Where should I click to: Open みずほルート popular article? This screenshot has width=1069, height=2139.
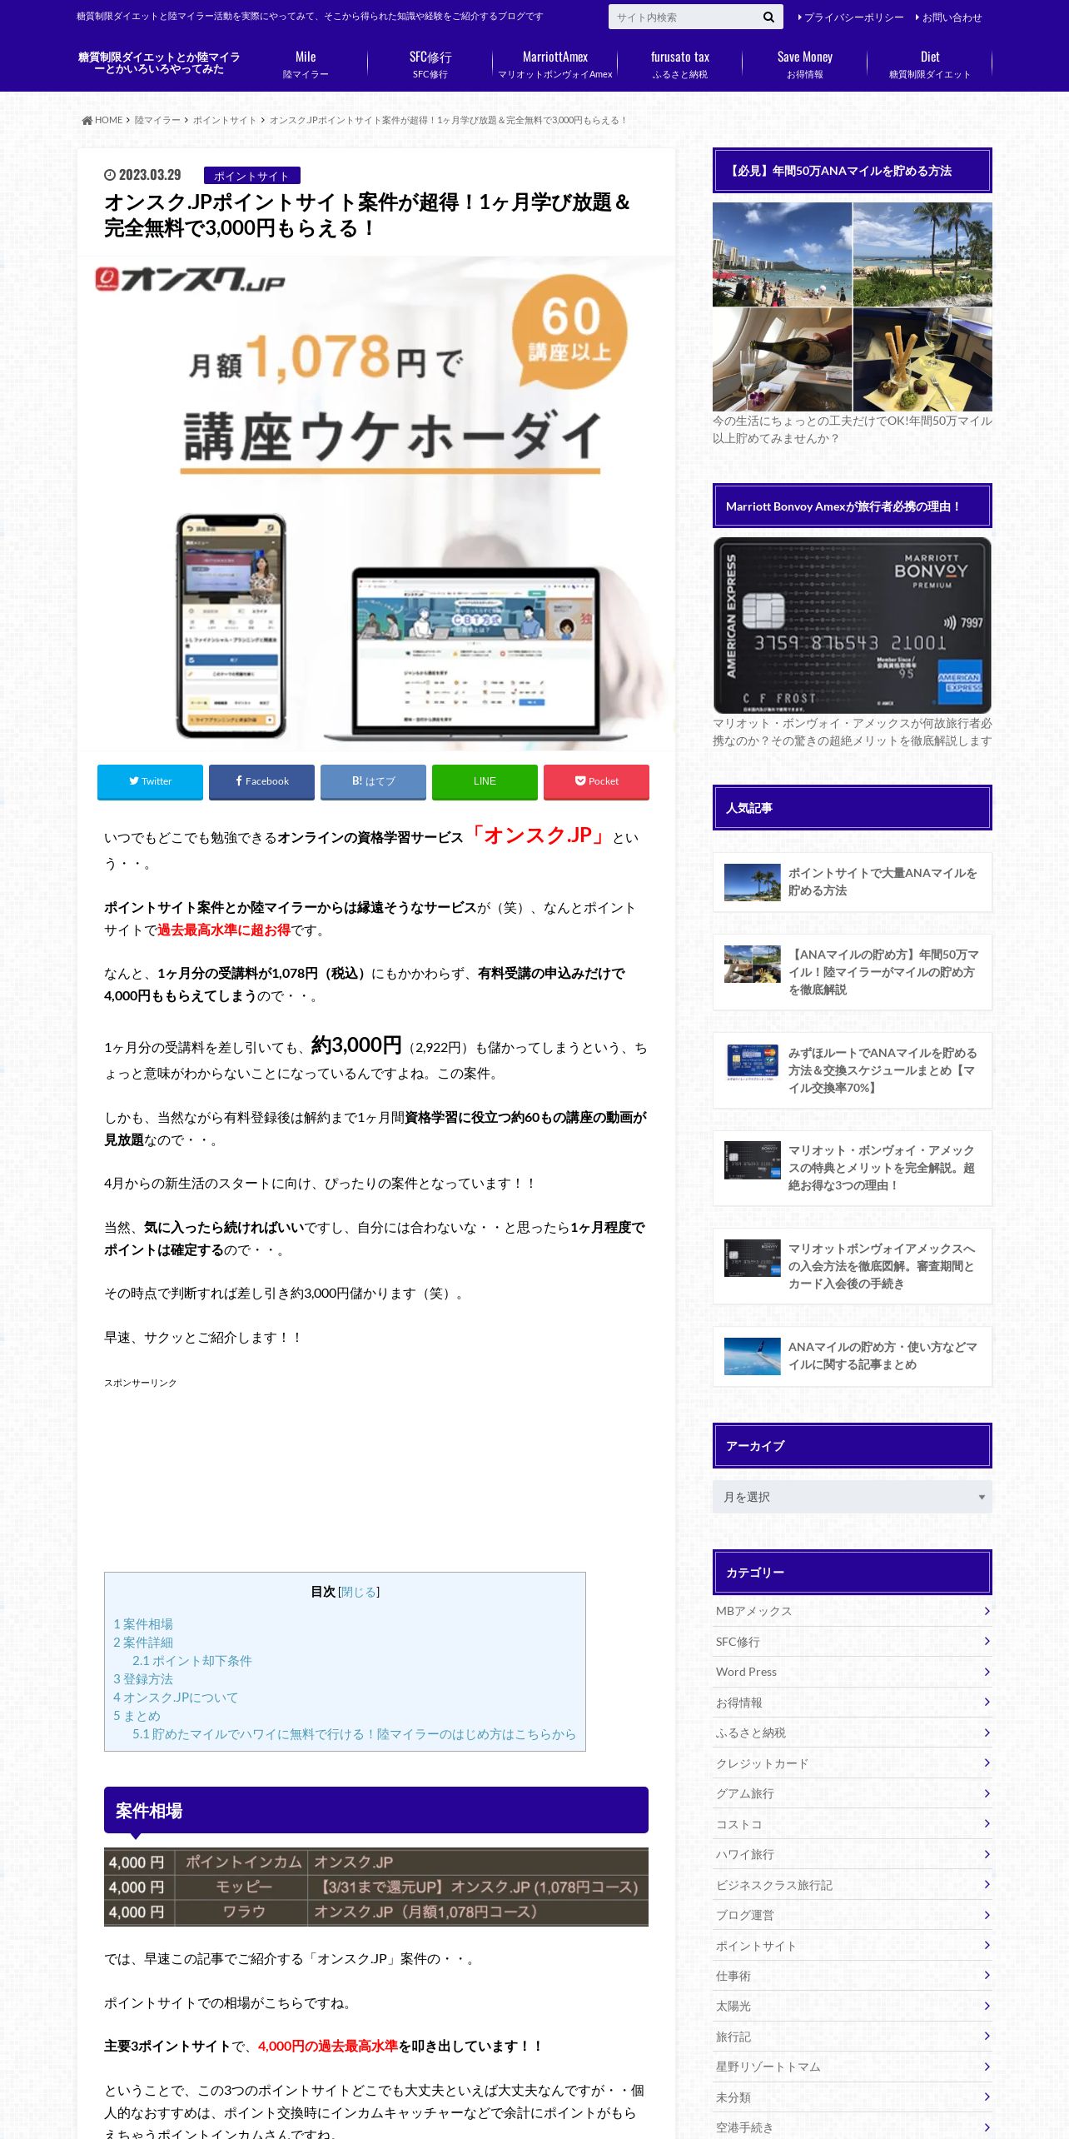coord(853,1070)
